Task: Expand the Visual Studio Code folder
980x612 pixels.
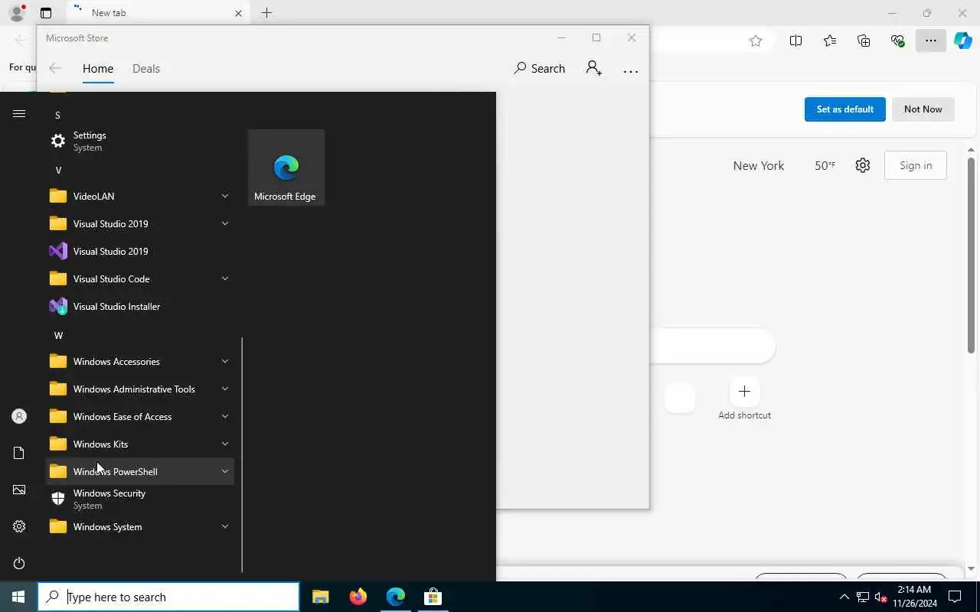Action: (x=140, y=278)
